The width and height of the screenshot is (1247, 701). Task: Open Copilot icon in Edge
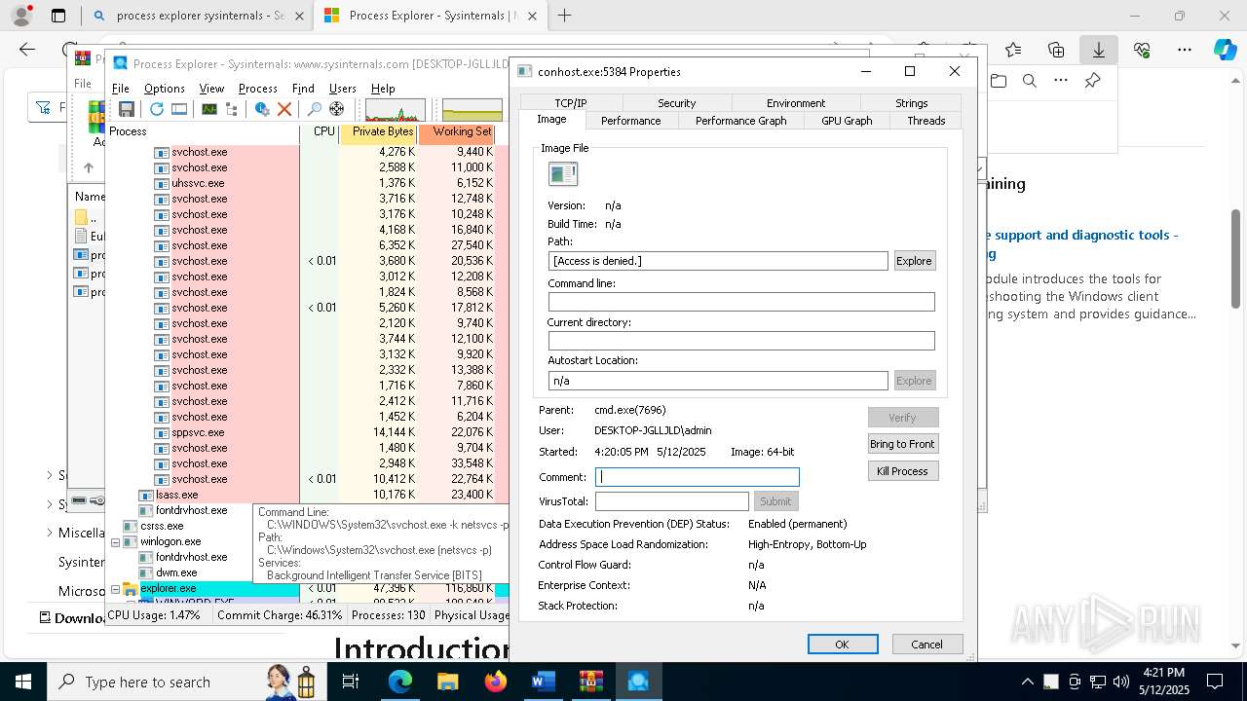coord(1225,50)
